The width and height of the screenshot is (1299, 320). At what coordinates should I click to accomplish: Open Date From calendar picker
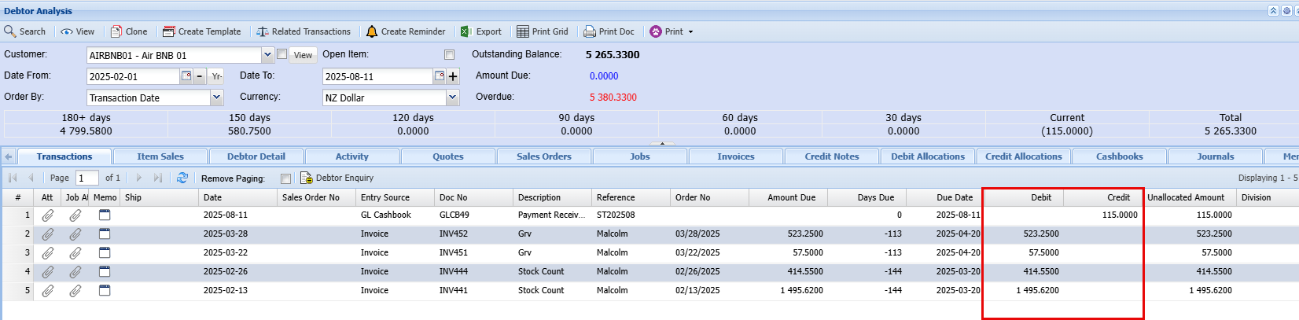point(186,76)
